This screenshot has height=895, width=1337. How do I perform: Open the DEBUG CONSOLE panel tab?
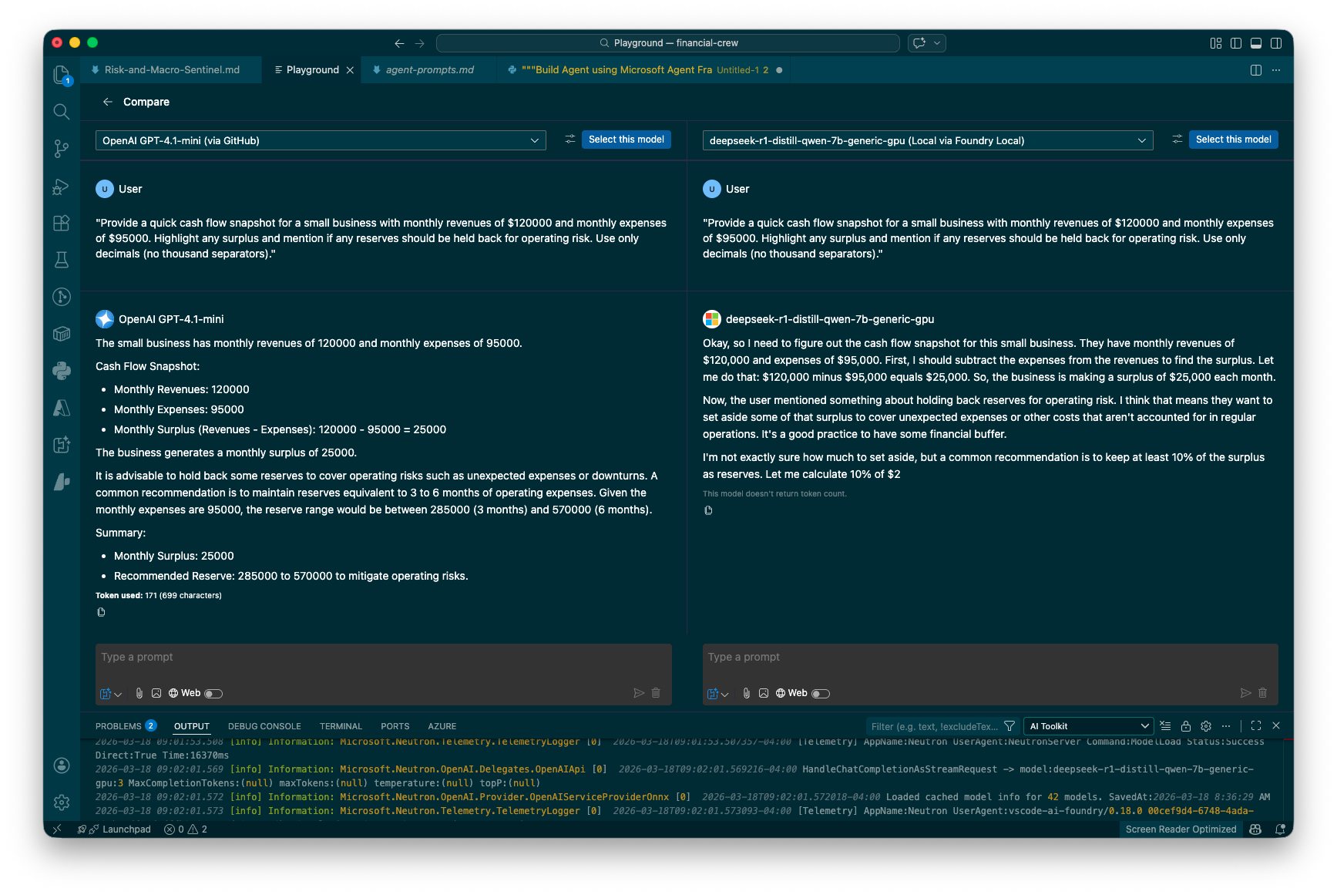tap(264, 726)
